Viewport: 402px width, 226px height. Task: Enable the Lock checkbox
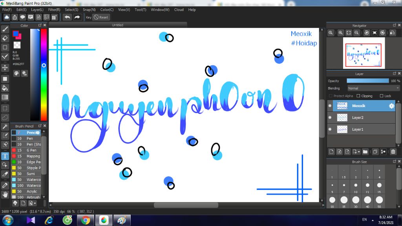tap(382, 96)
